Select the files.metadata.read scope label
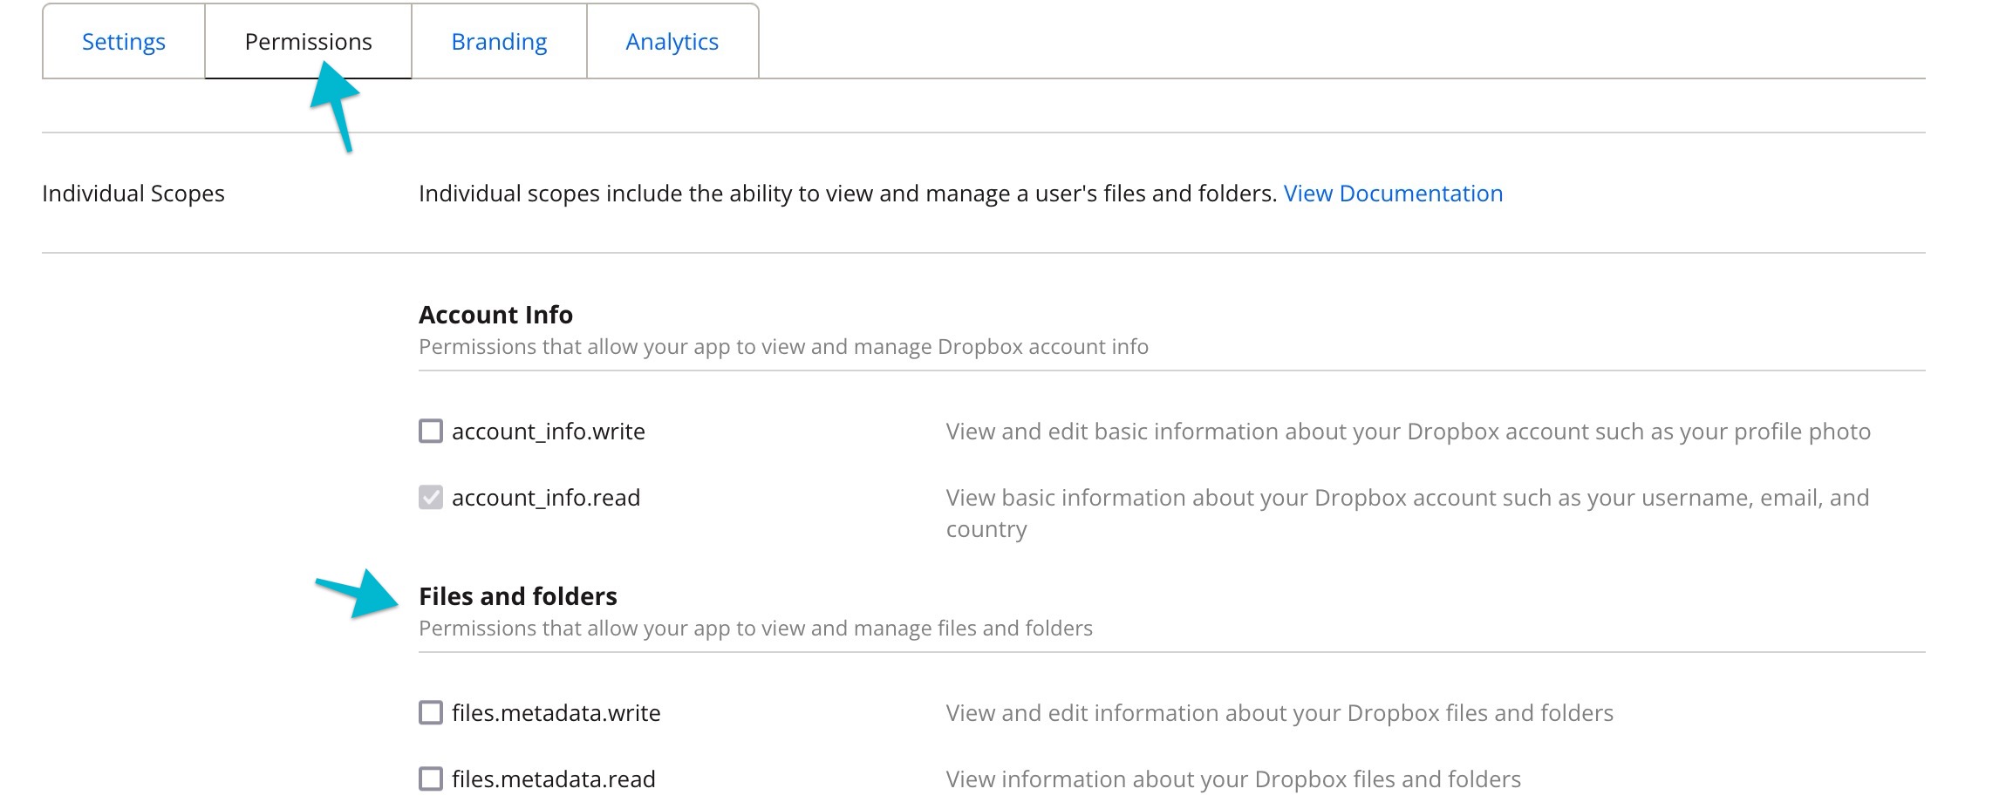Screen dimensions: 2013x809 tap(553, 778)
